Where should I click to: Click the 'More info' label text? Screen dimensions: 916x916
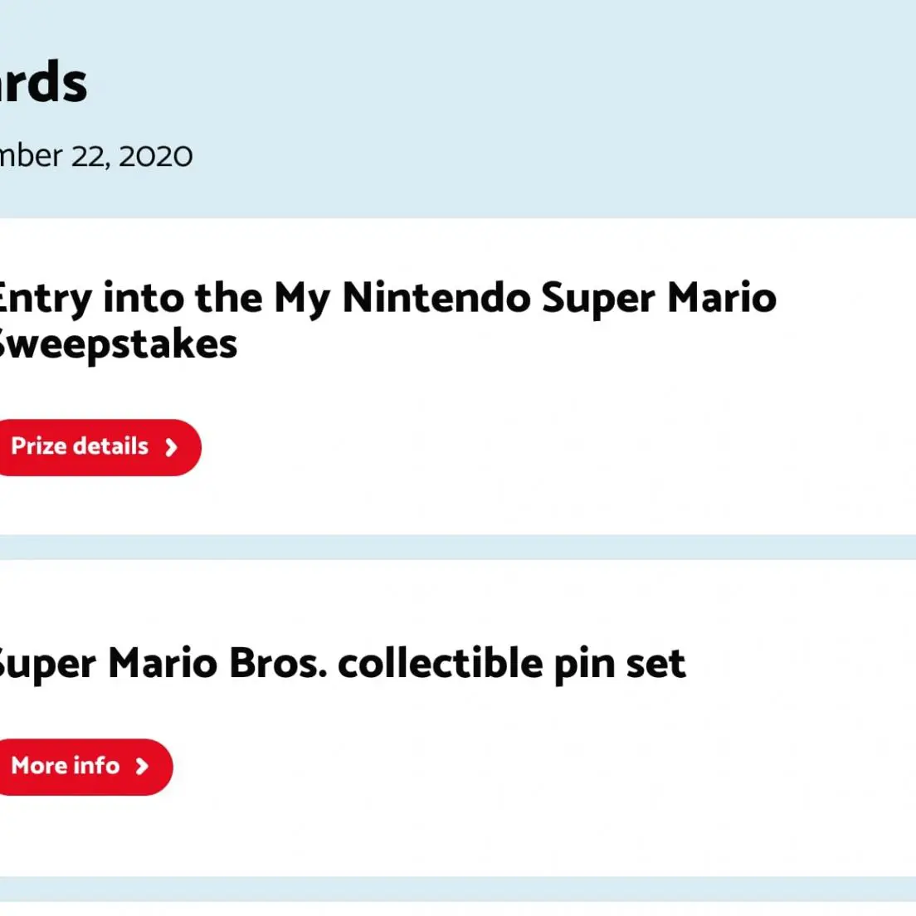[66, 766]
